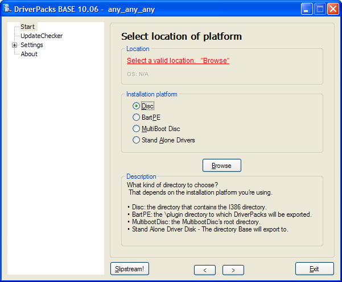Image resolution: width=342 pixels, height=282 pixels.
Task: Open the About entry in sidebar
Action: 28,54
